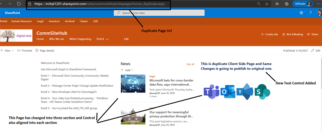Viewport: 322px width, 133px height.
Task: Focus the Search across sites box
Action: pyautogui.click(x=159, y=13)
